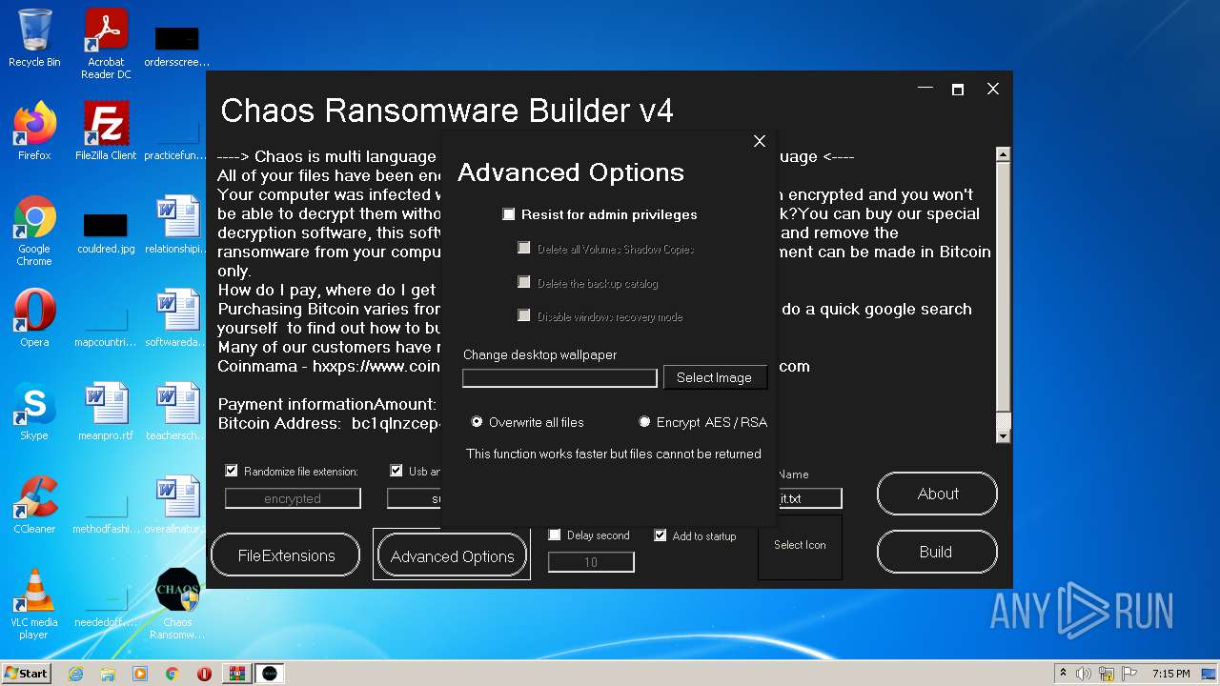Launch Skype from the desktop

34,412
